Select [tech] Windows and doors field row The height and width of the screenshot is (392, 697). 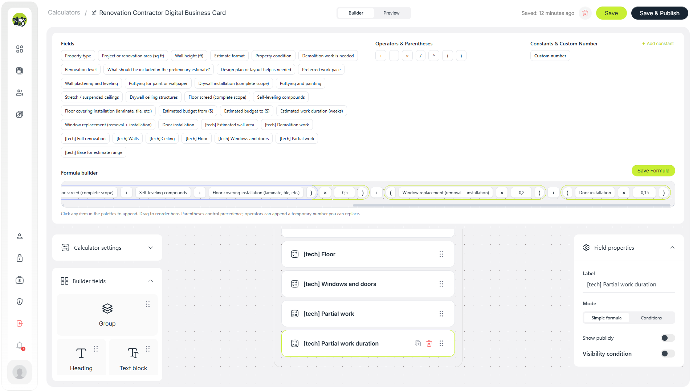(x=368, y=284)
